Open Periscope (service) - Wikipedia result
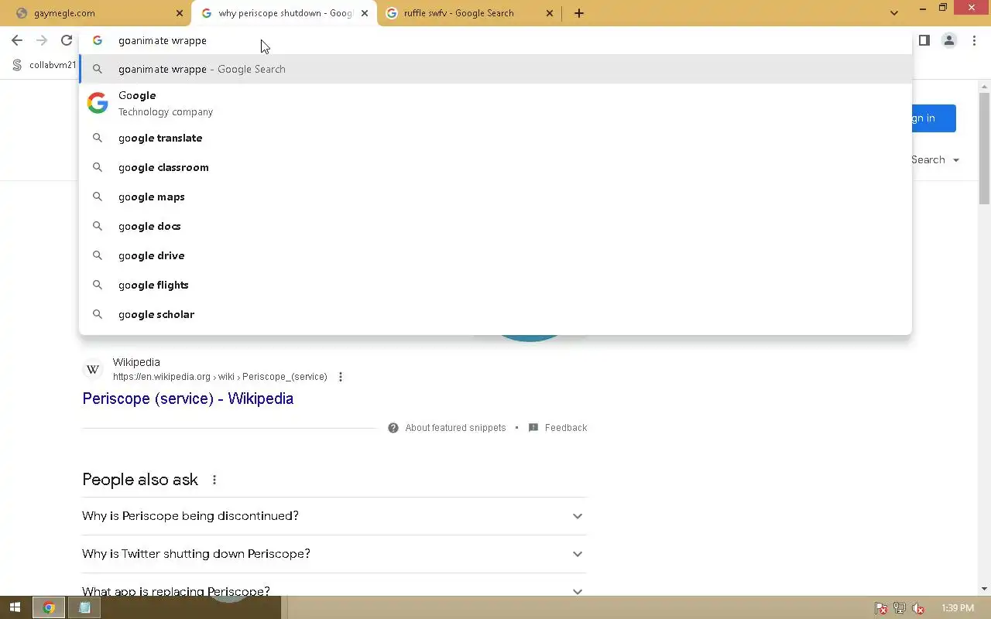This screenshot has width=991, height=619. (187, 398)
